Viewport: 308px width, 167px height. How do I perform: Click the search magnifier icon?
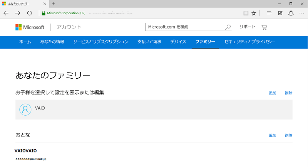click(228, 27)
